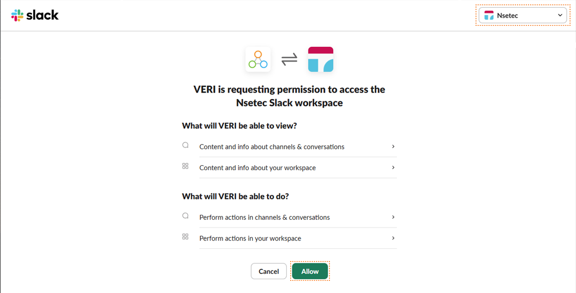Open the Nsetec workspace dropdown
The height and width of the screenshot is (293, 576).
(522, 15)
